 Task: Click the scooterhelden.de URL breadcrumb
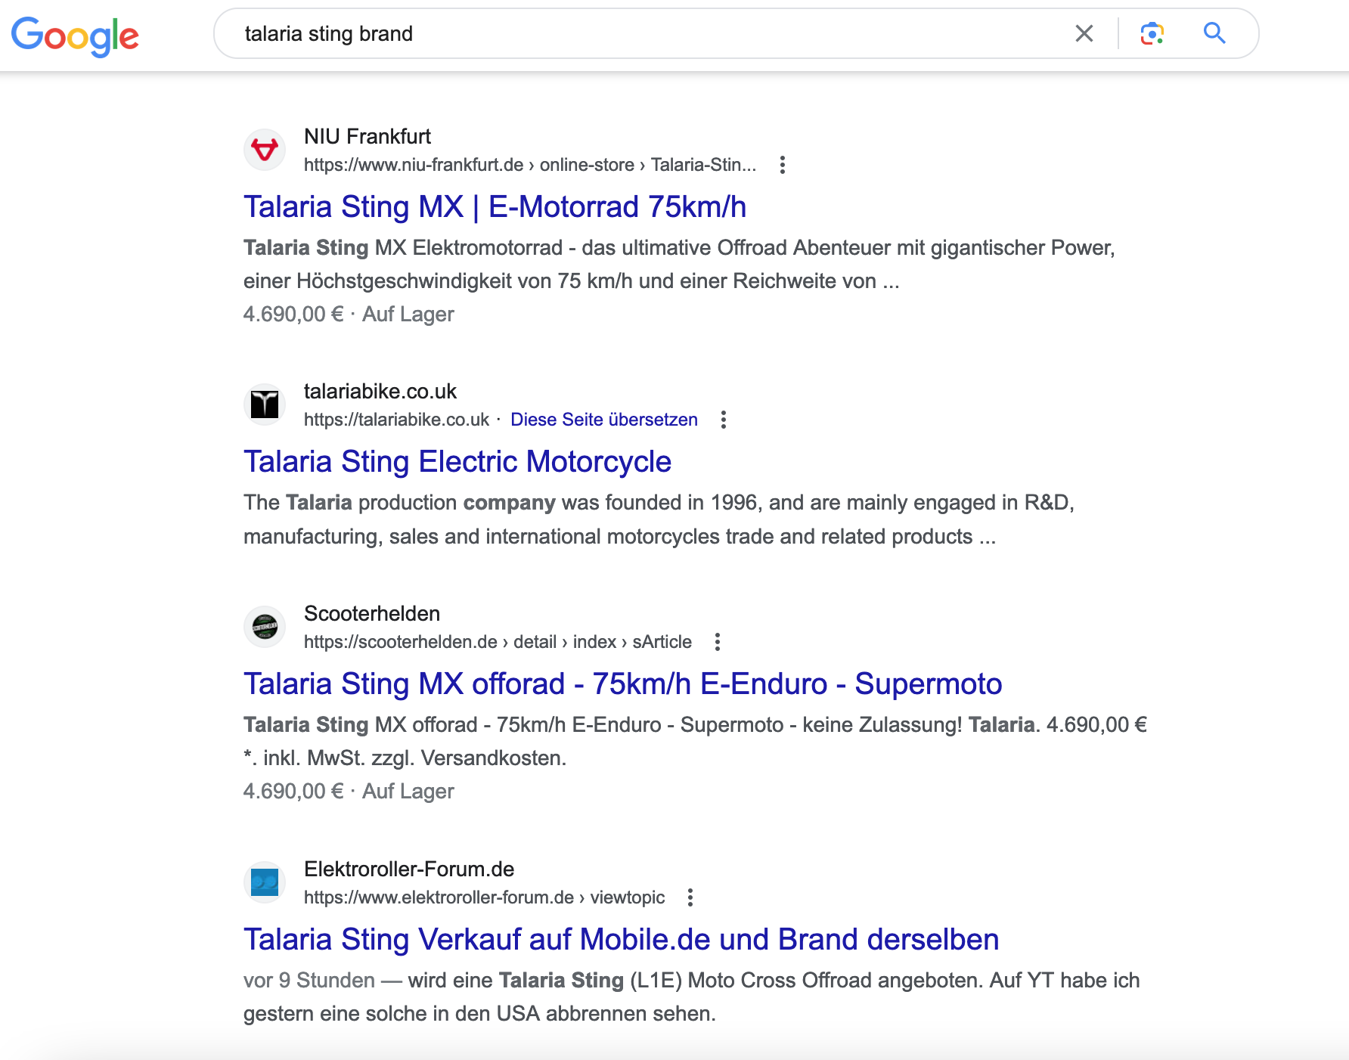[498, 642]
